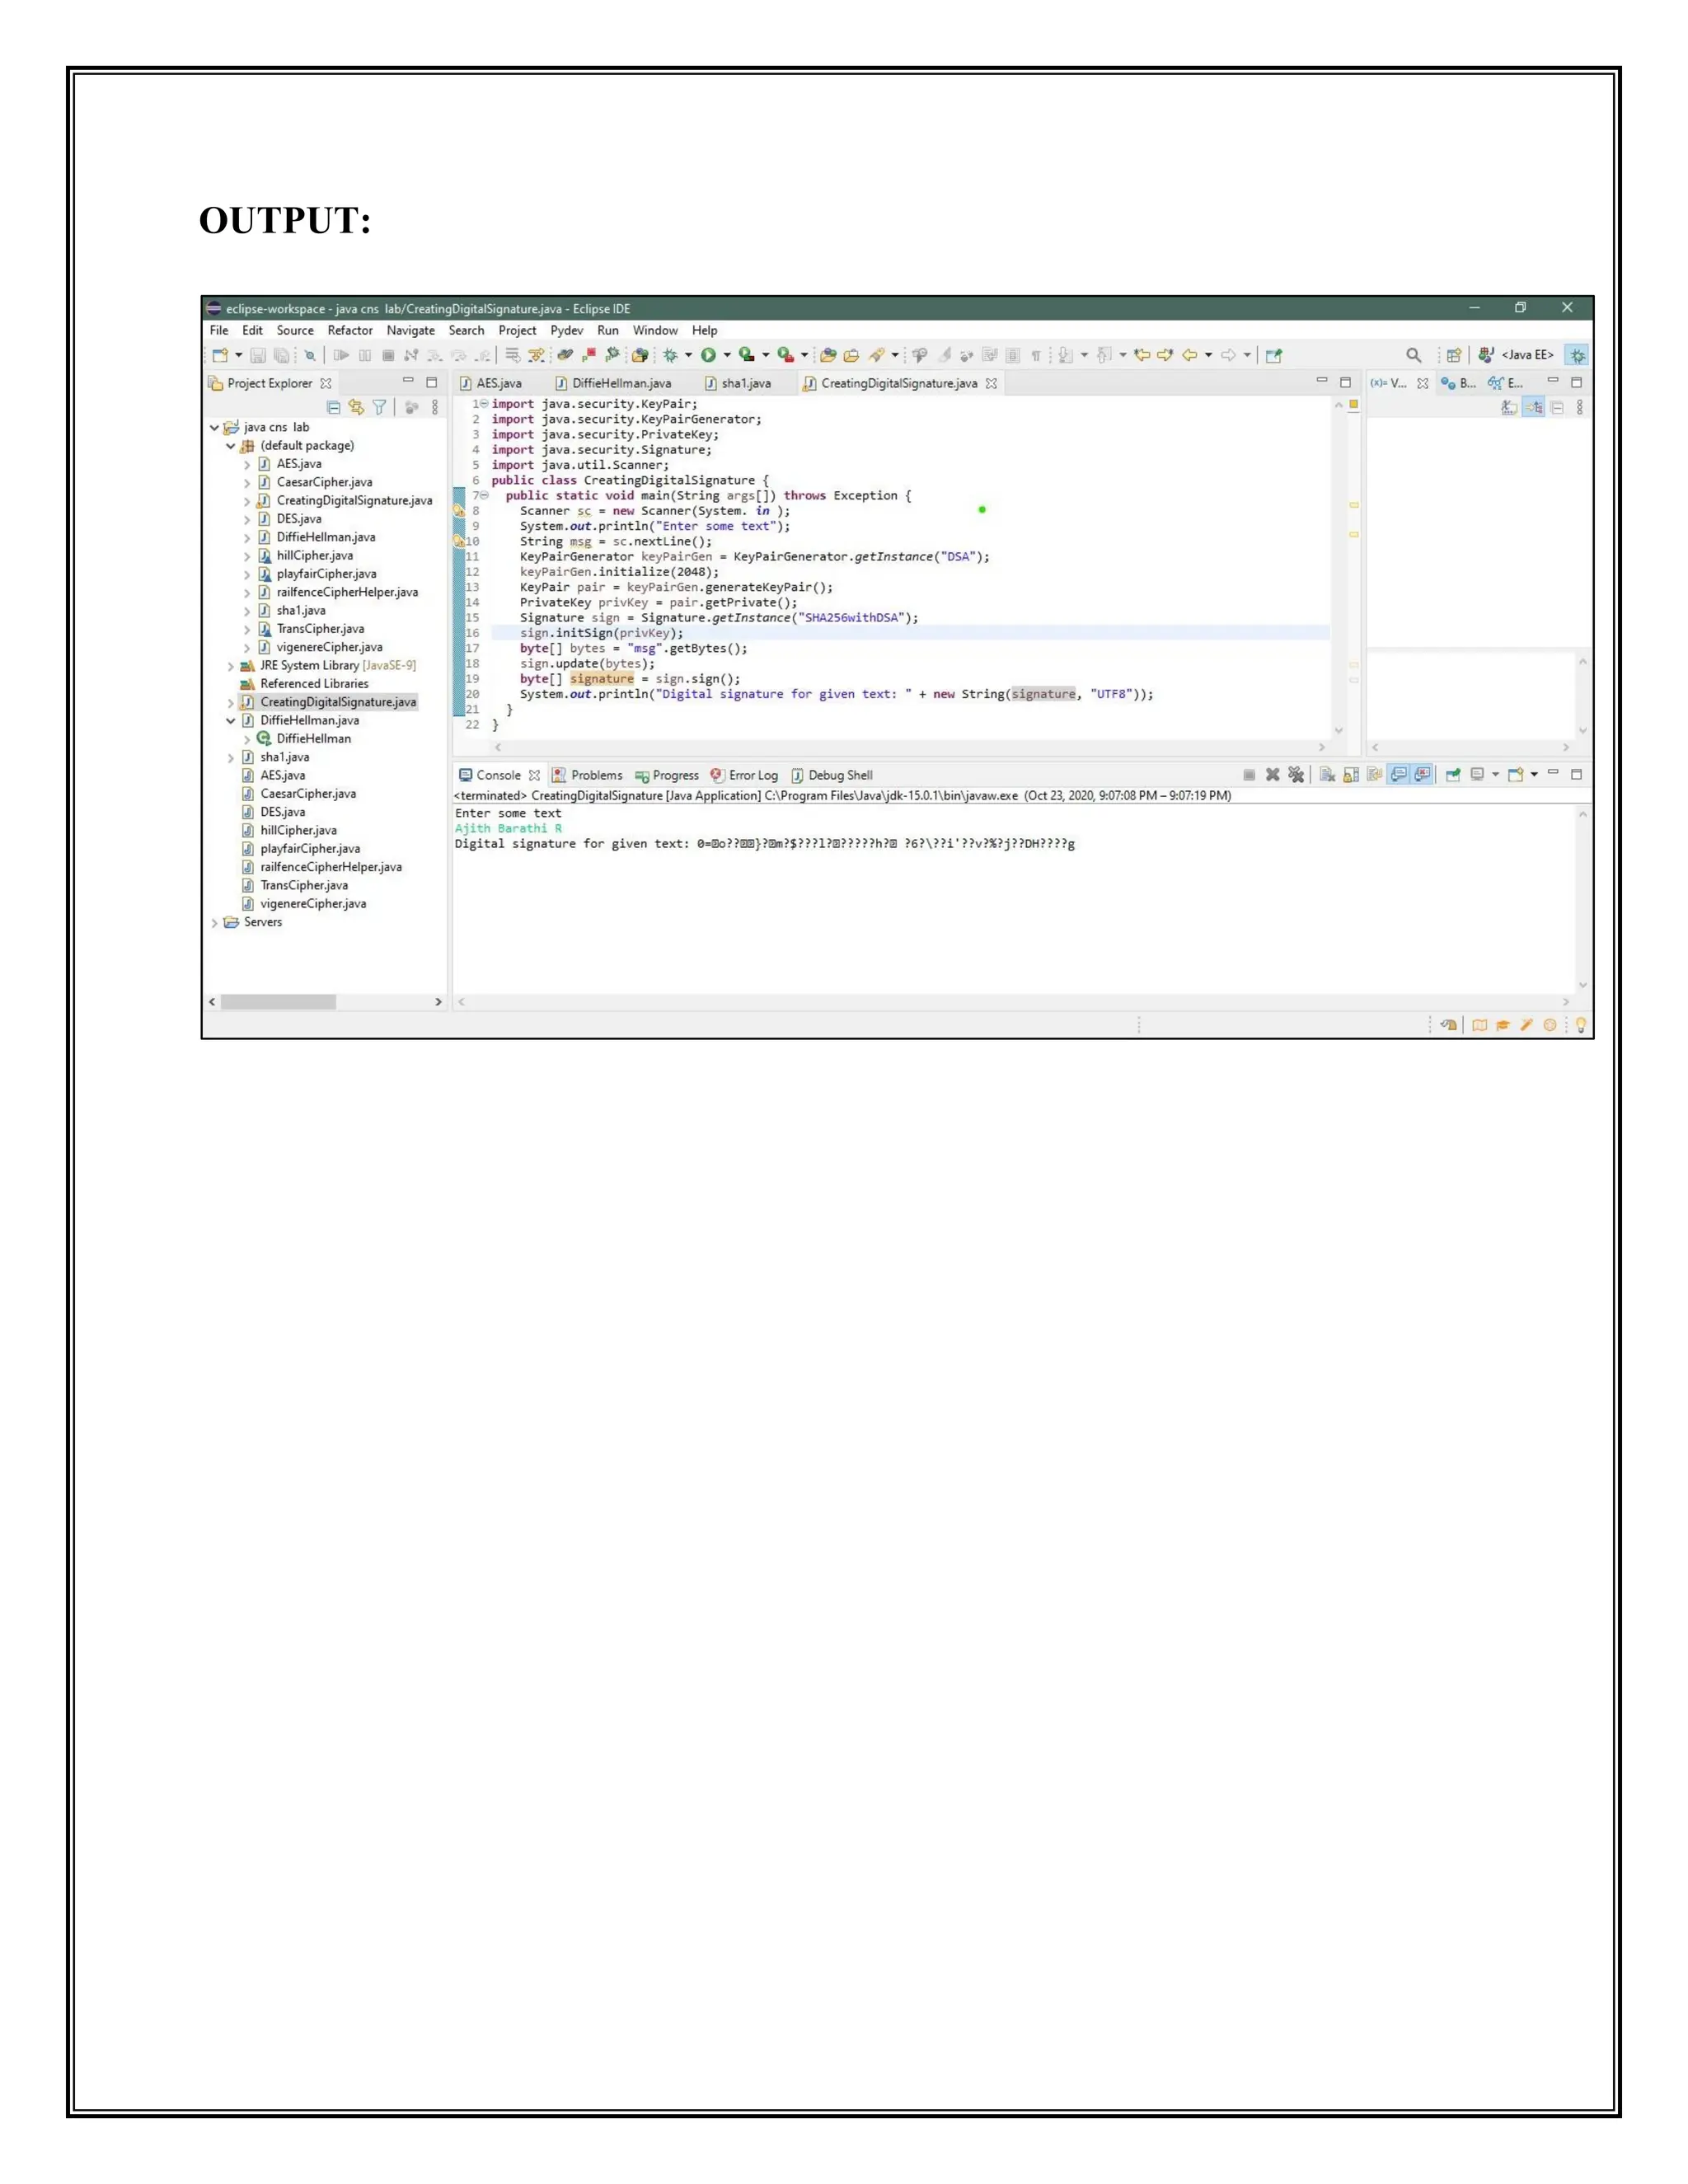Click Project Explorer horizontal scrollbar thumb
The width and height of the screenshot is (1688, 2184).
[x=278, y=1002]
